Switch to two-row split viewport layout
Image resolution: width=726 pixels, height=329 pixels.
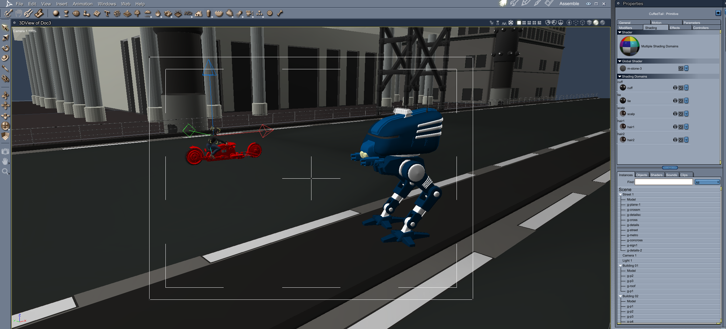(x=524, y=23)
